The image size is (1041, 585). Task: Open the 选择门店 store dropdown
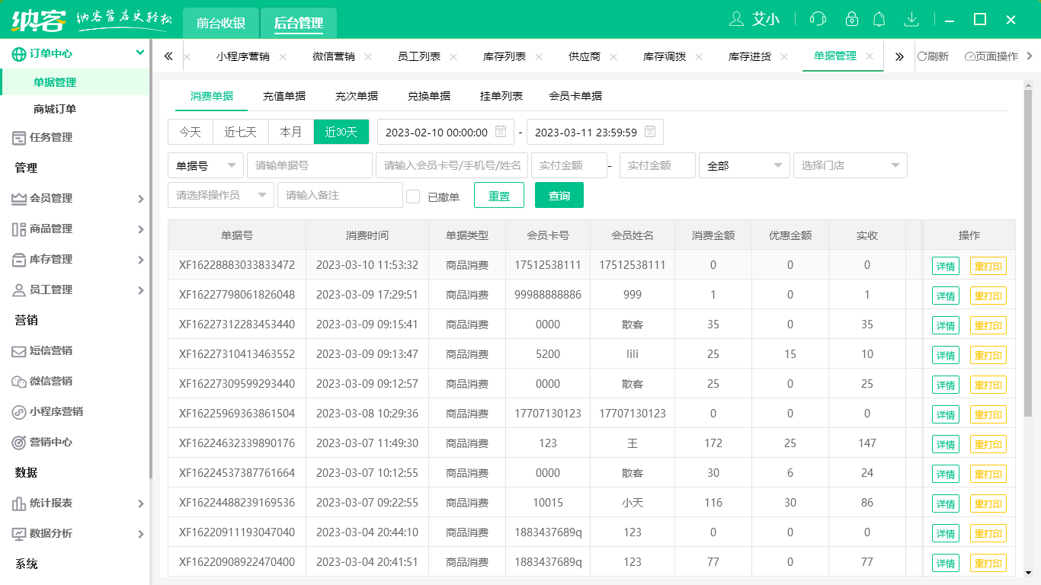tap(850, 165)
